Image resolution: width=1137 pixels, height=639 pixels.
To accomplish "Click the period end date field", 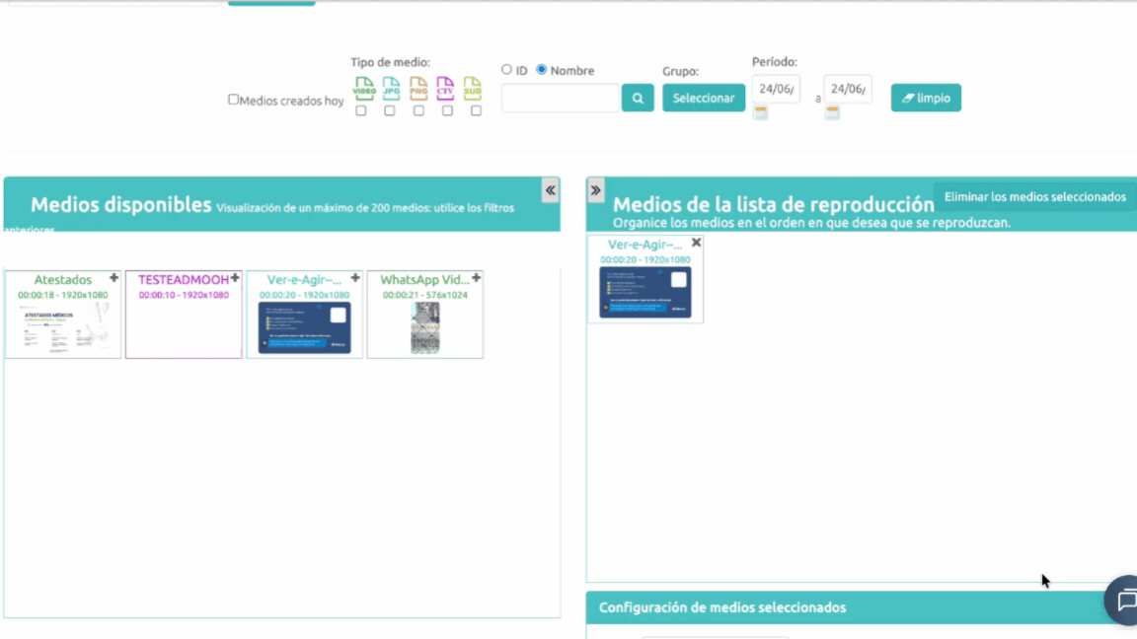I will click(848, 89).
